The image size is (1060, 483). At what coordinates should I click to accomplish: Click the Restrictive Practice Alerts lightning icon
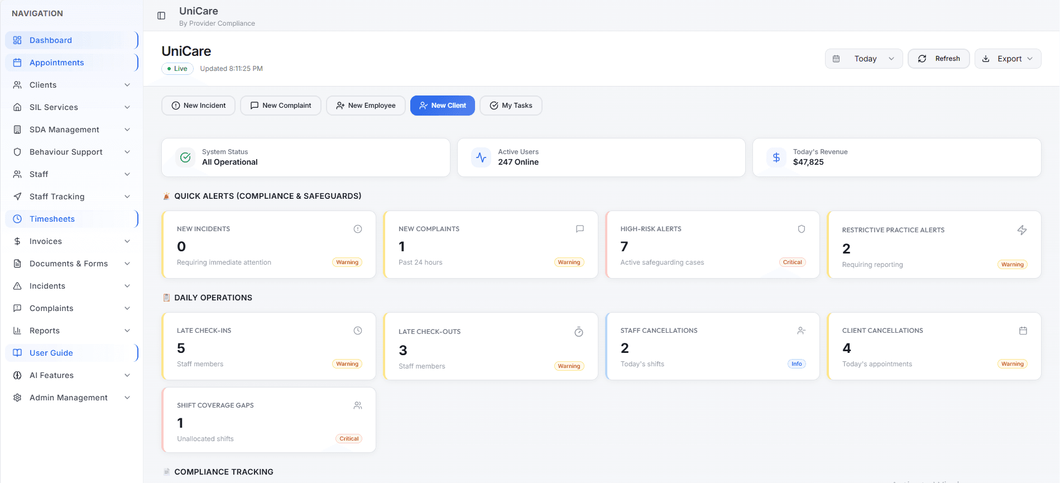tap(1022, 230)
